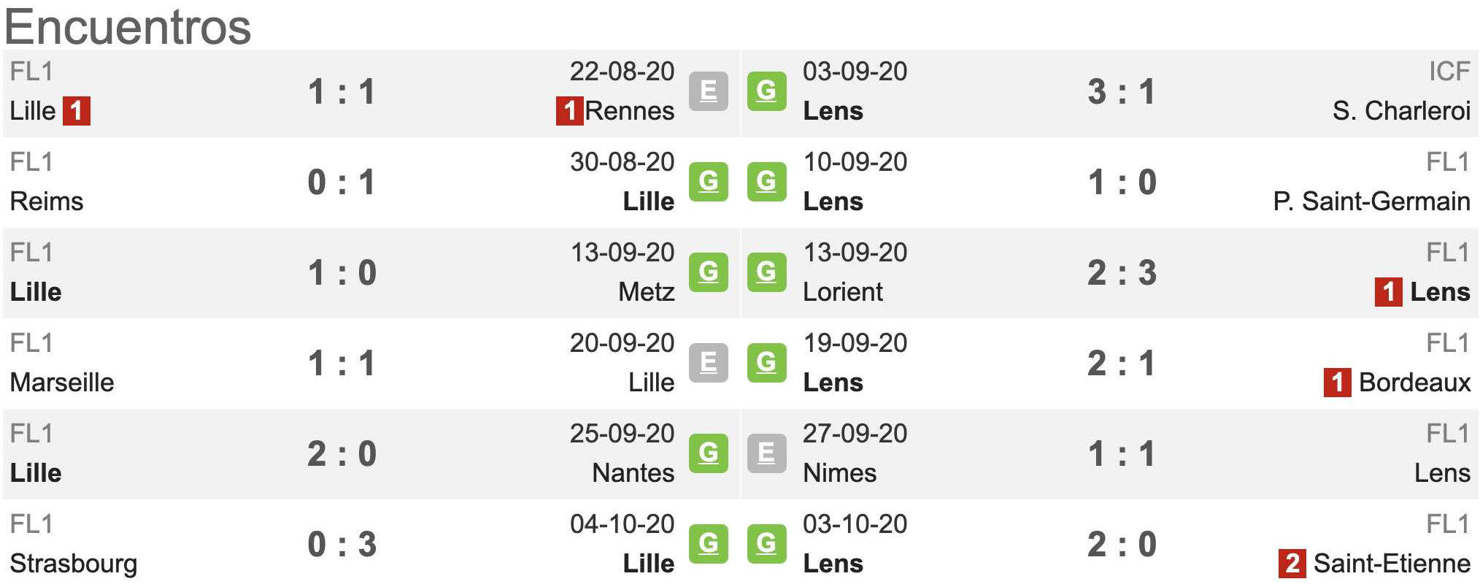Click the red card badge next to Bordeaux

[x=1337, y=383]
